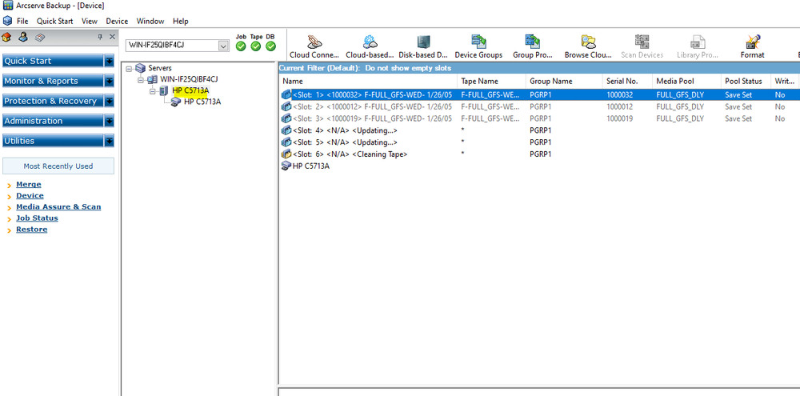
Task: Click serial number 1000012 cell
Action: coord(619,106)
